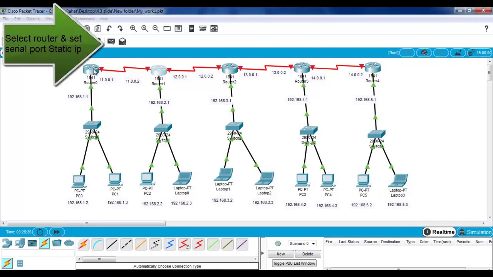Screen dimensions: 493x277
Task: Select the Copper Straight-Through cable
Action: point(112,244)
